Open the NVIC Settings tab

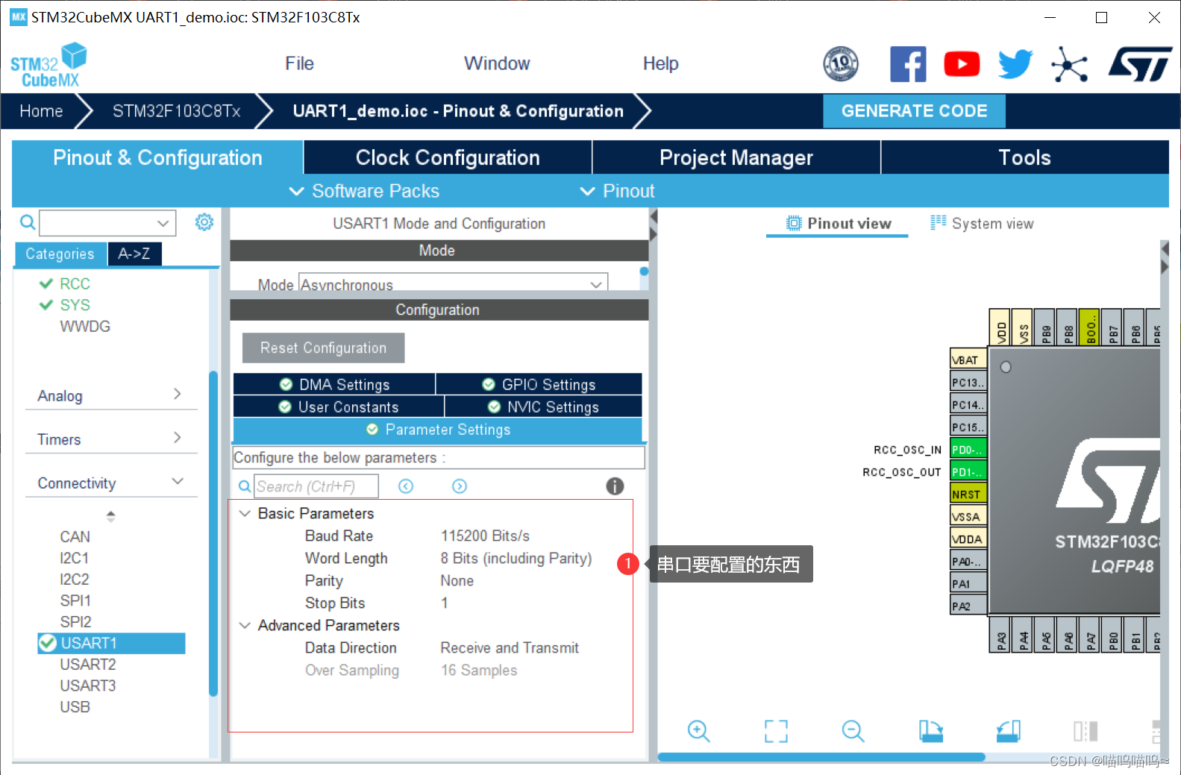coord(543,407)
